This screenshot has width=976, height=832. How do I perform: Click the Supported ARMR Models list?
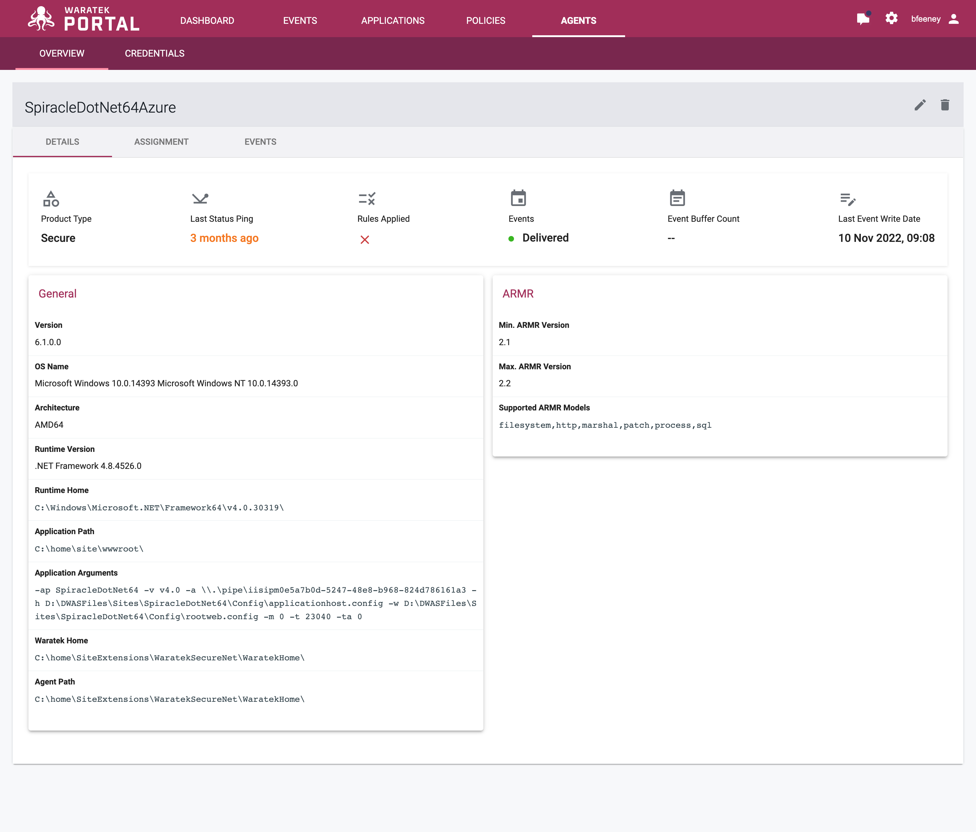[x=605, y=425]
